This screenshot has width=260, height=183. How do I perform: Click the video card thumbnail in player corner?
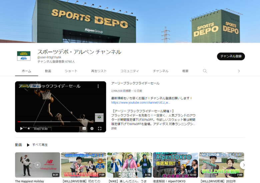point(99,117)
